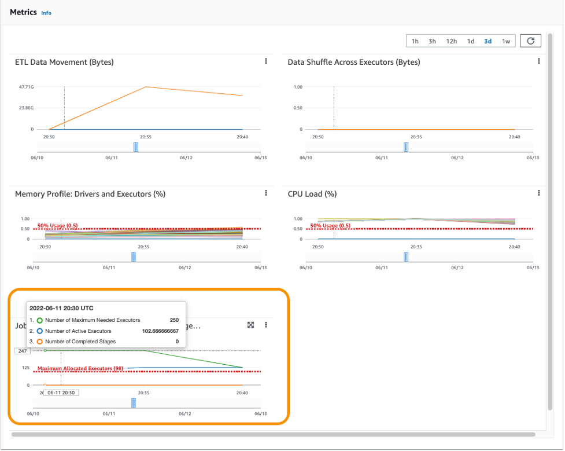This screenshot has height=451, width=565.
Task: Switch to the 1w time range
Action: pos(506,41)
